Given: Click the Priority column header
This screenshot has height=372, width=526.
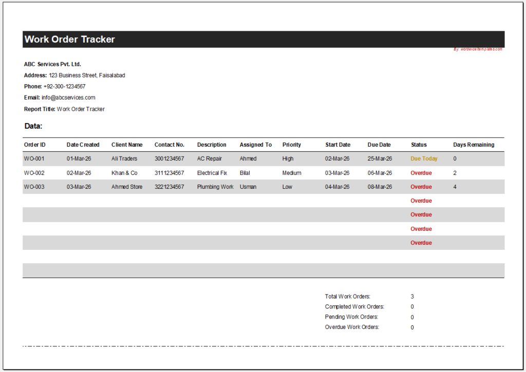Looking at the screenshot, I should click(291, 145).
